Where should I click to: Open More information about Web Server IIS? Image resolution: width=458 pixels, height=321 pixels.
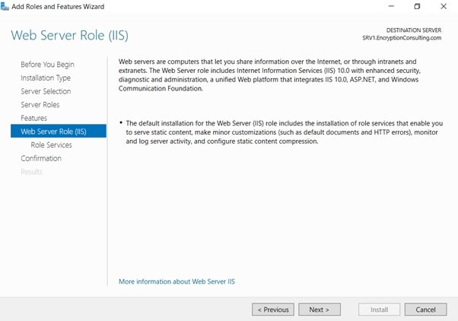coord(177,281)
